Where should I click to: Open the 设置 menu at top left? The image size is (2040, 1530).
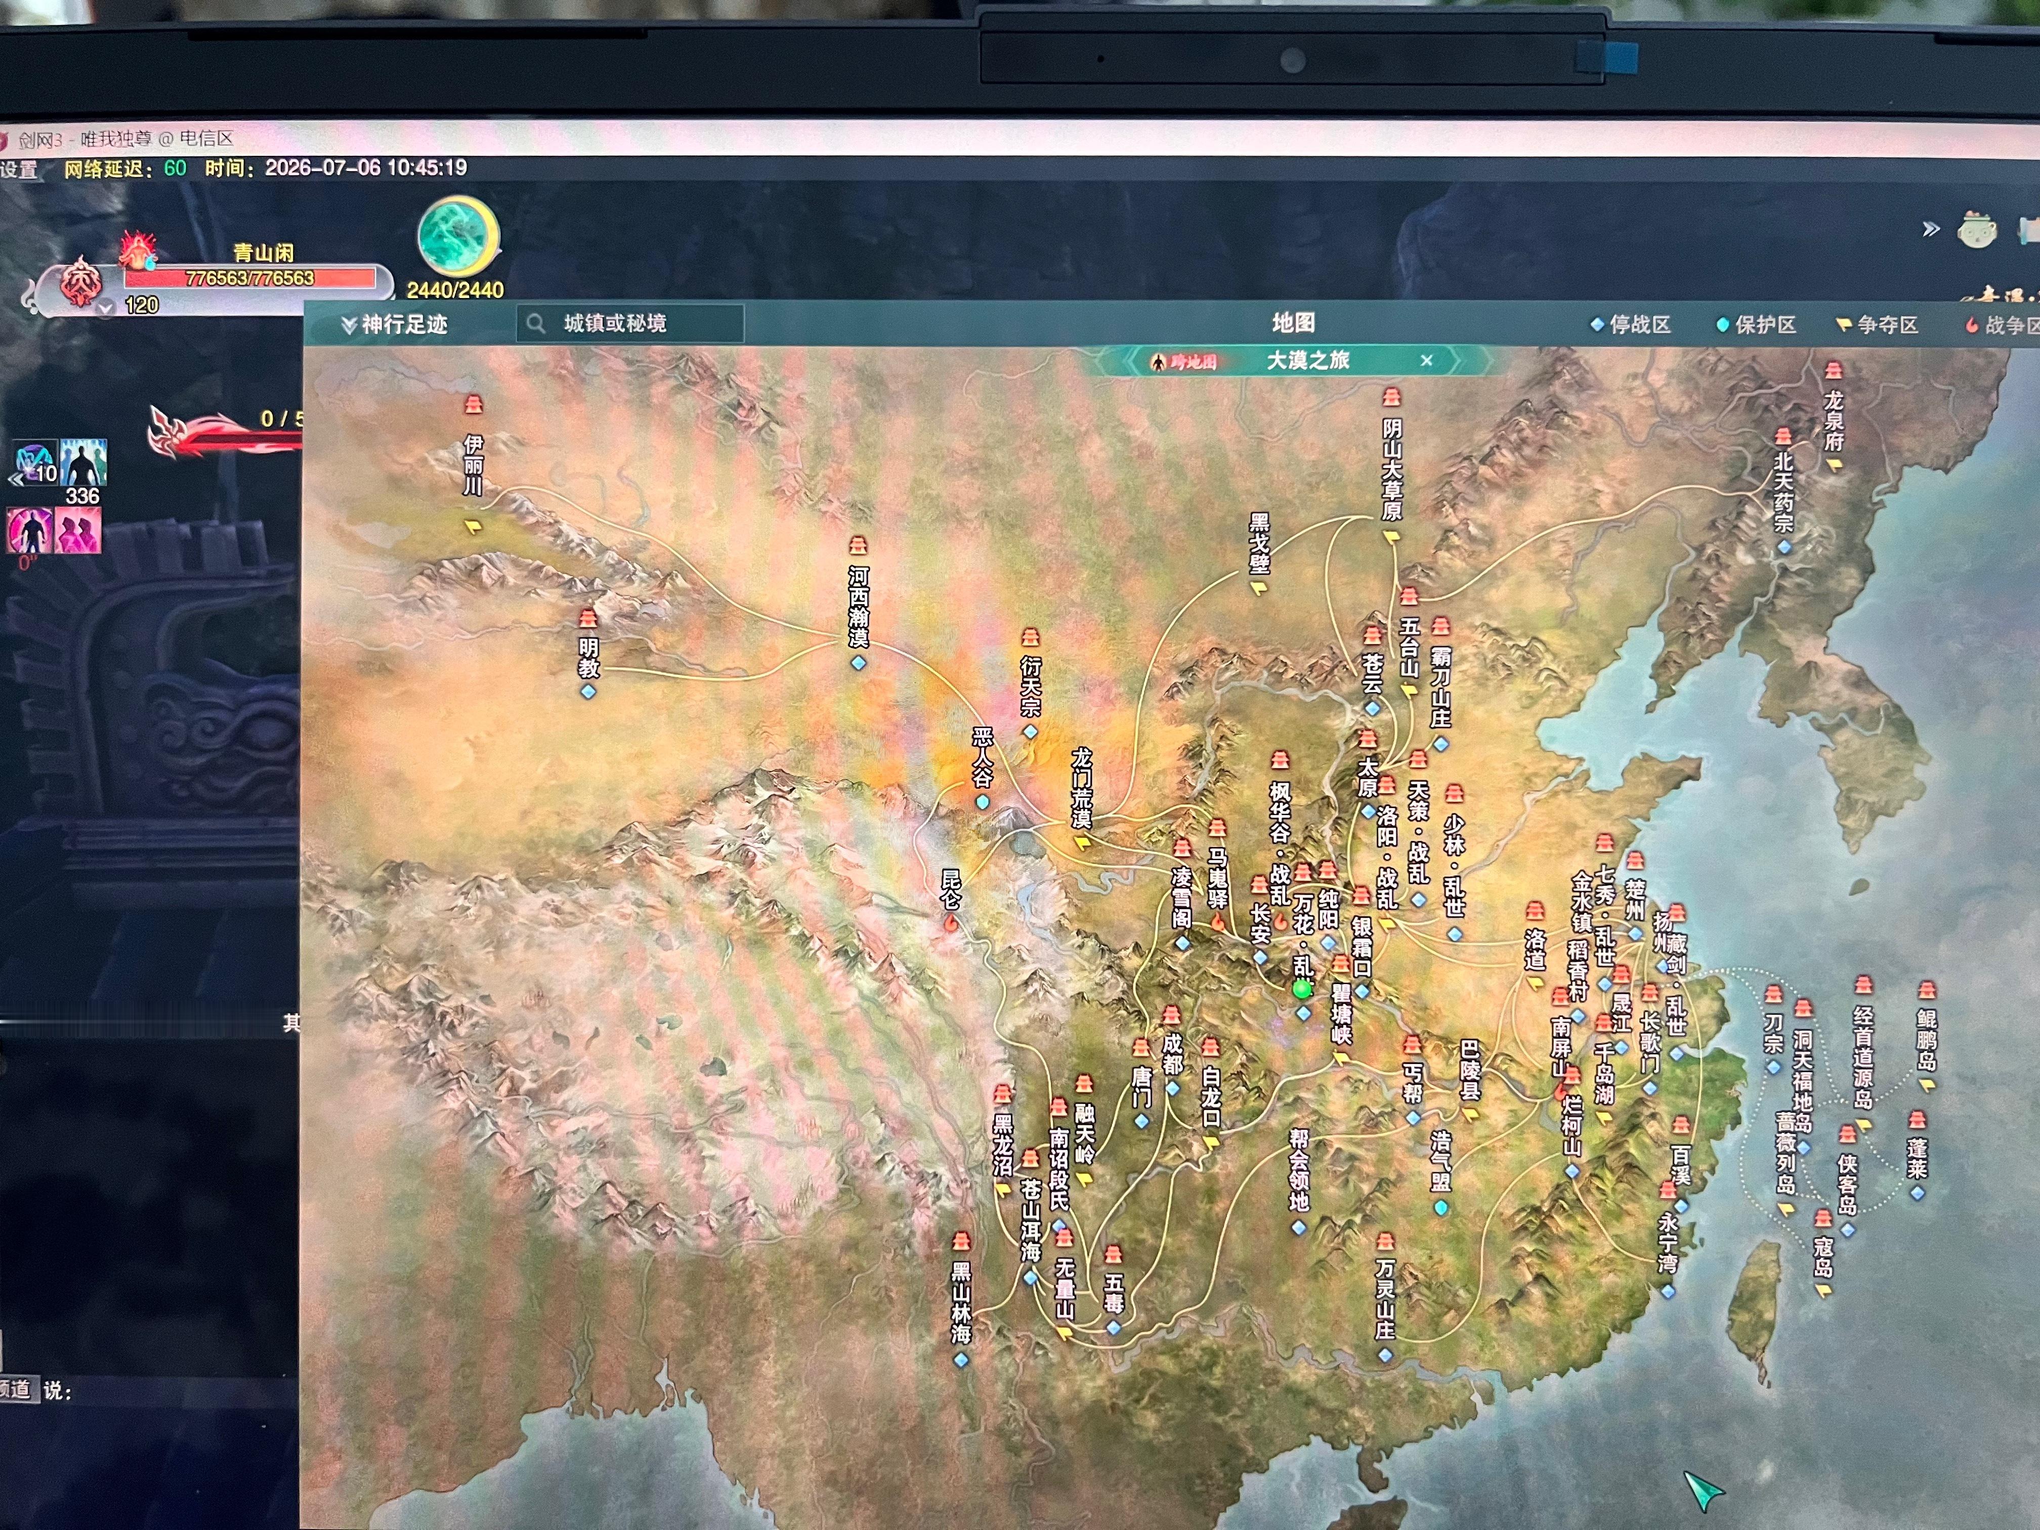(19, 169)
